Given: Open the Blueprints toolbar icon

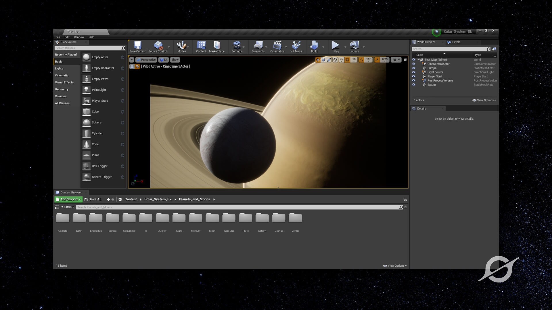Looking at the screenshot, I should (258, 46).
